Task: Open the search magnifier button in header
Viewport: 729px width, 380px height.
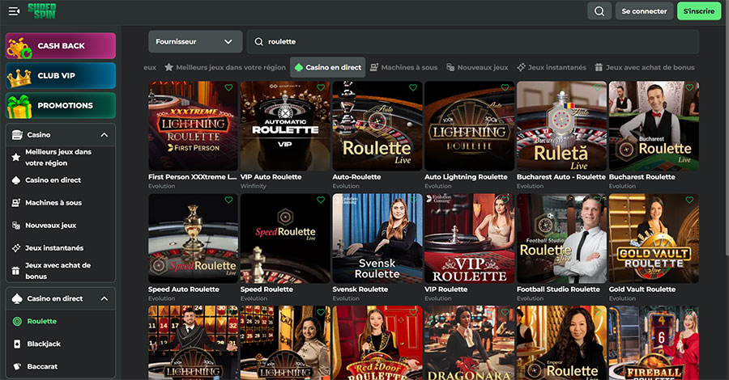Action: [599, 11]
